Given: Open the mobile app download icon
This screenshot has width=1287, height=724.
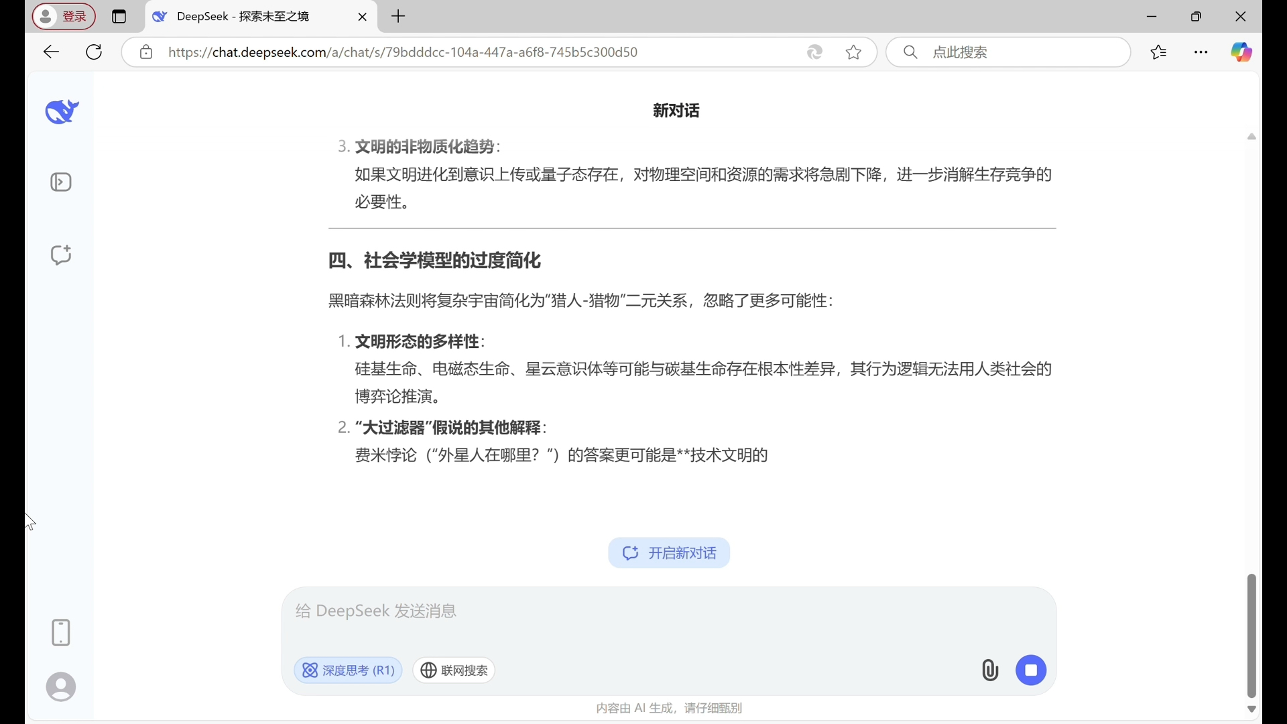Looking at the screenshot, I should [x=61, y=632].
